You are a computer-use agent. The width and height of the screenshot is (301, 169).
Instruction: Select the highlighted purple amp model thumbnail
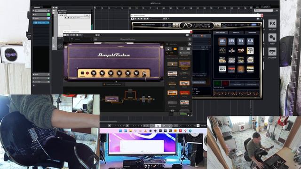(184, 64)
